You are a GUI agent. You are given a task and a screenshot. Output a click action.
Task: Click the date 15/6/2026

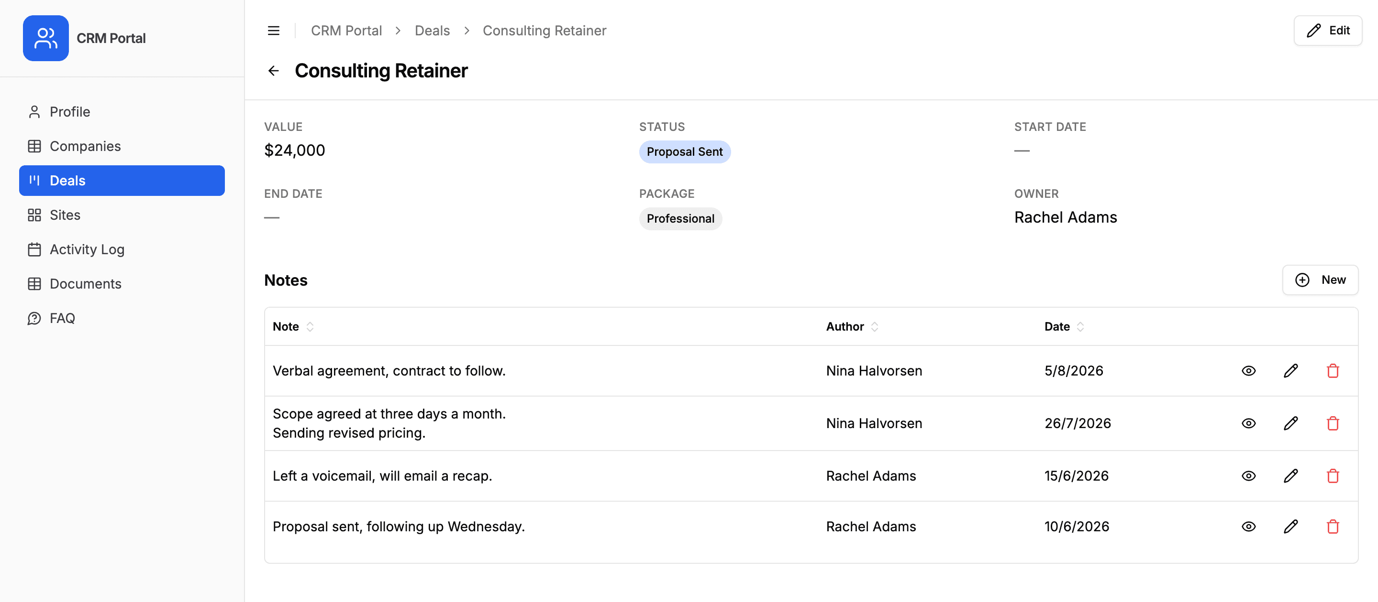[x=1076, y=476]
